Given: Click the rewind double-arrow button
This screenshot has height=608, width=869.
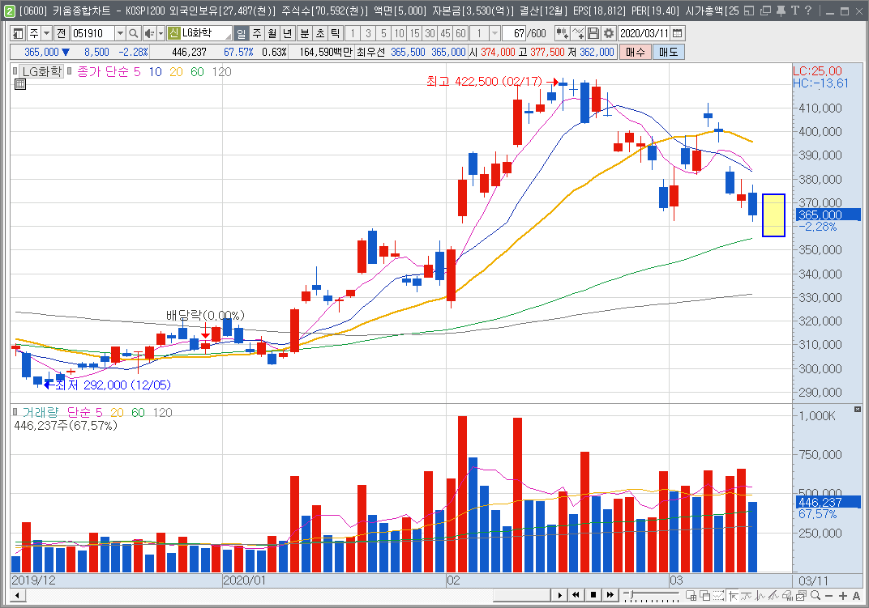Looking at the screenshot, I should (x=576, y=595).
